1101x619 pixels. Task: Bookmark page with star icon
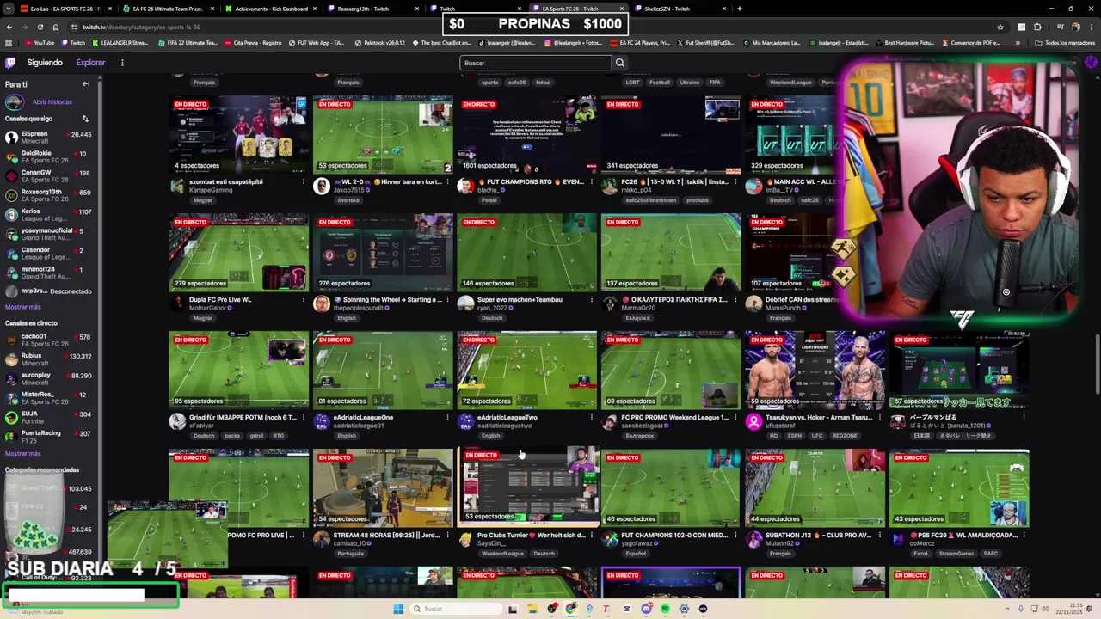coord(1000,27)
